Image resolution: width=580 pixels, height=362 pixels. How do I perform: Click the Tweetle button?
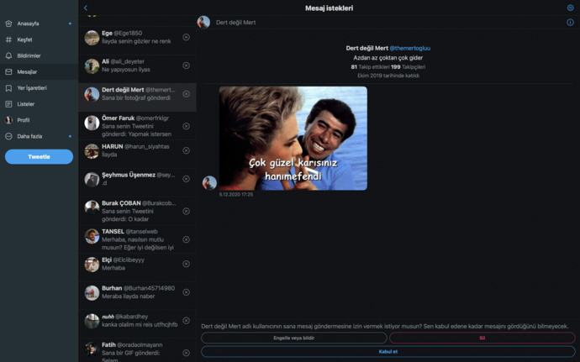tap(39, 157)
